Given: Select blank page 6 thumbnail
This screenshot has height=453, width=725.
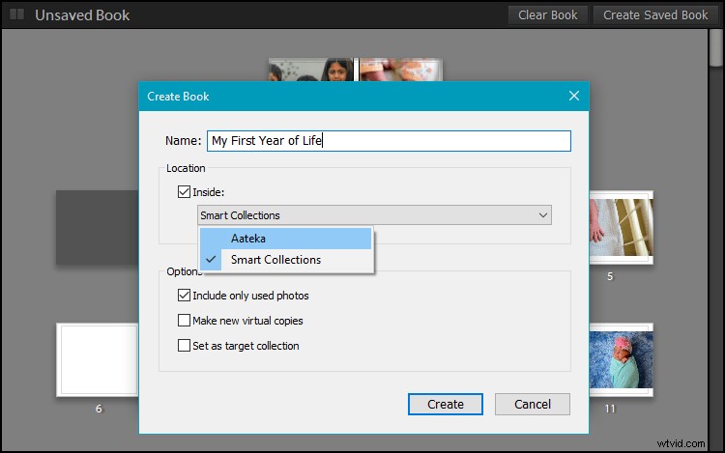Looking at the screenshot, I should (x=98, y=359).
